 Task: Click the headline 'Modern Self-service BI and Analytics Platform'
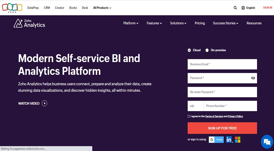coord(79,65)
